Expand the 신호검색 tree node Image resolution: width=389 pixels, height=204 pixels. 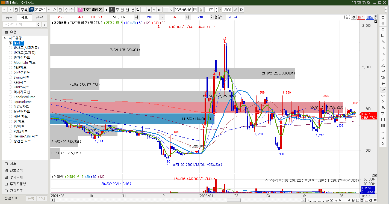pos(6,170)
